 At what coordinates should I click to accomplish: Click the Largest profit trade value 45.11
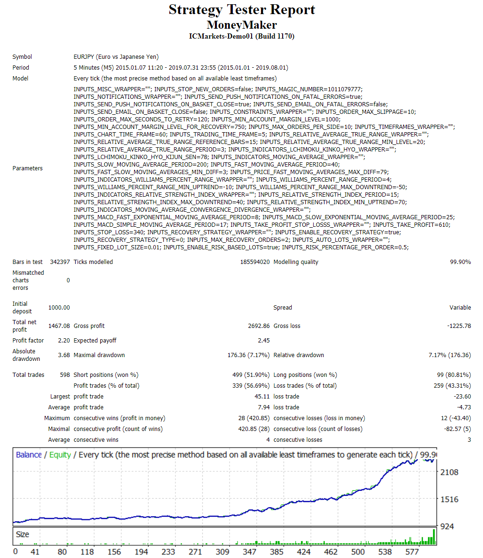[x=262, y=397]
